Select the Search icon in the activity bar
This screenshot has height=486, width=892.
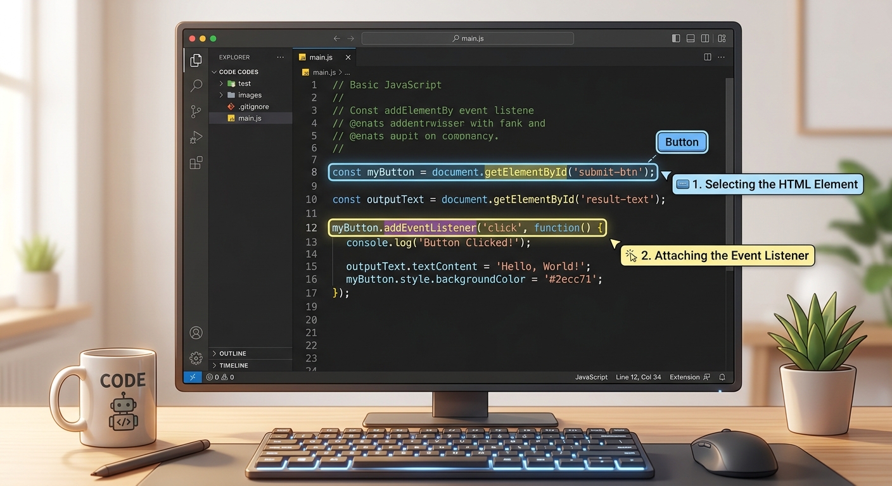[x=196, y=85]
